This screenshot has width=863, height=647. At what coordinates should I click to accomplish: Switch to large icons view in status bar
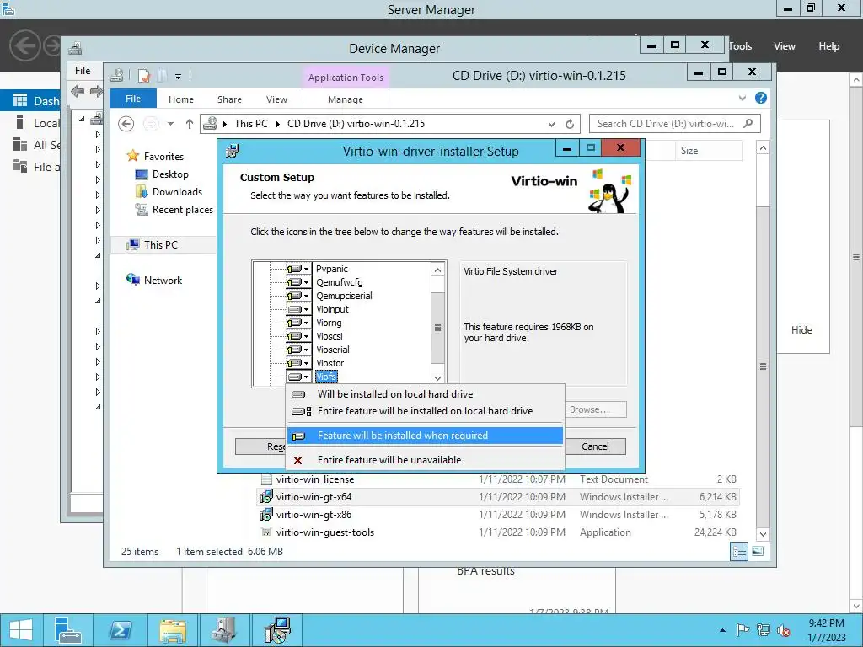click(x=758, y=551)
